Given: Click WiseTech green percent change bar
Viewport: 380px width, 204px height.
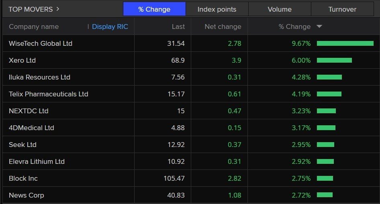Looking at the screenshot, I should tap(345, 43).
